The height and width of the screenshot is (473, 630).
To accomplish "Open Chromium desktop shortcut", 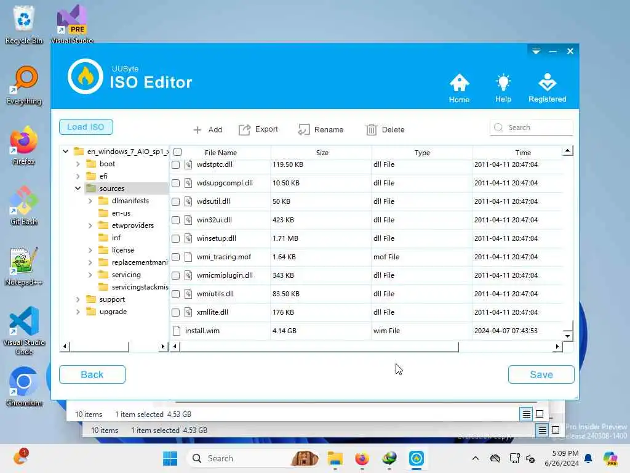I will click(x=24, y=387).
